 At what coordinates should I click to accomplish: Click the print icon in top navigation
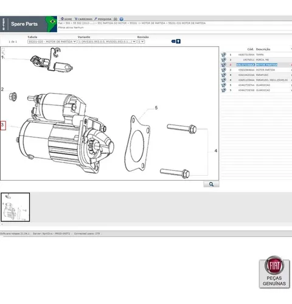(116, 19)
